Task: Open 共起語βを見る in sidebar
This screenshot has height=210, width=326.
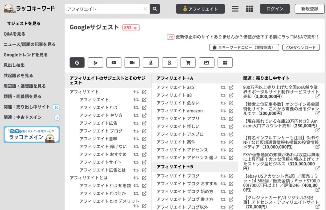Action: click(18, 76)
